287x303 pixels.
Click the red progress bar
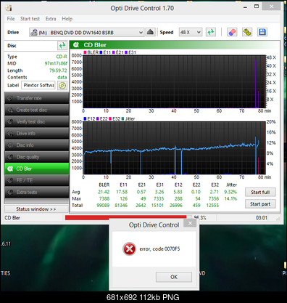coord(125,217)
